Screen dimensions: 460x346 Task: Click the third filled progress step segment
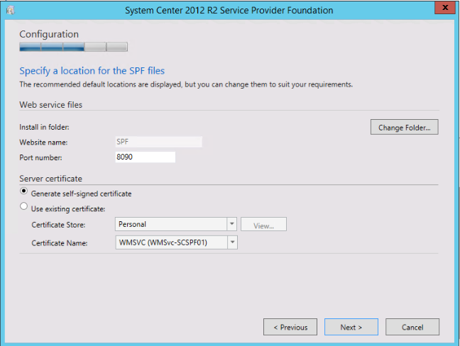coord(73,48)
